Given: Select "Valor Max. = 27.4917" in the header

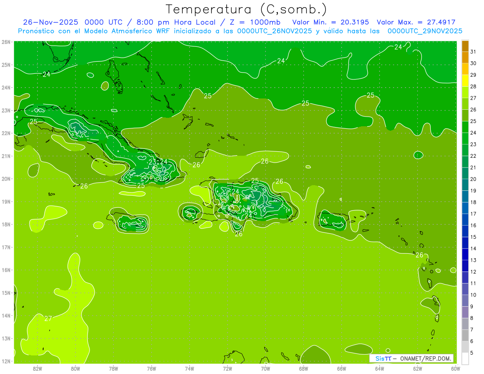Looking at the screenshot, I should point(416,22).
